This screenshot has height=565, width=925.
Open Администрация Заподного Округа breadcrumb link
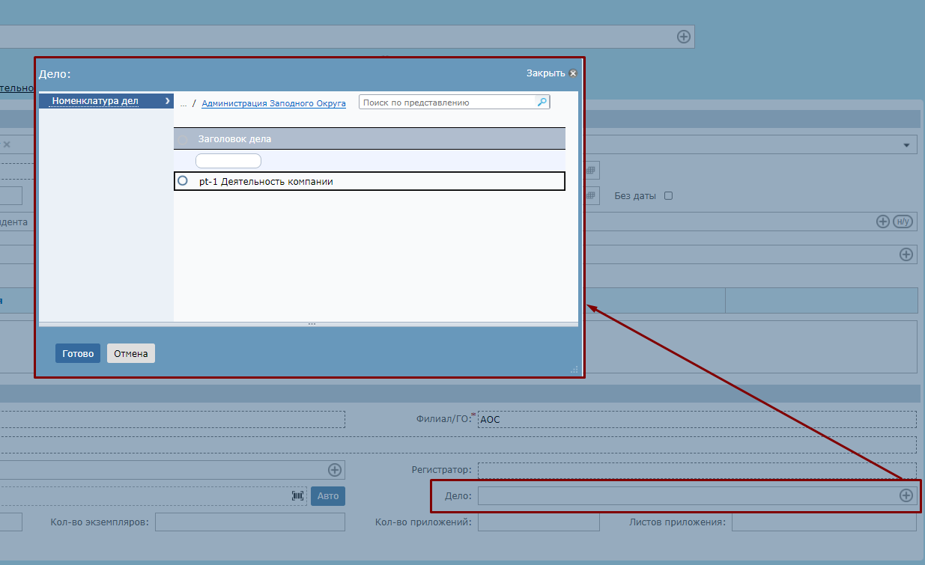pos(274,103)
